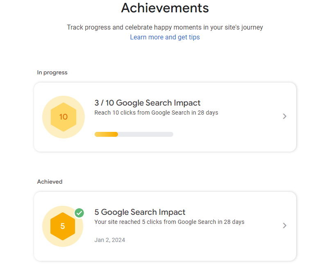Image resolution: width=322 pixels, height=267 pixels.
Task: Open the '5 Google Search Impact' title
Action: (x=140, y=212)
